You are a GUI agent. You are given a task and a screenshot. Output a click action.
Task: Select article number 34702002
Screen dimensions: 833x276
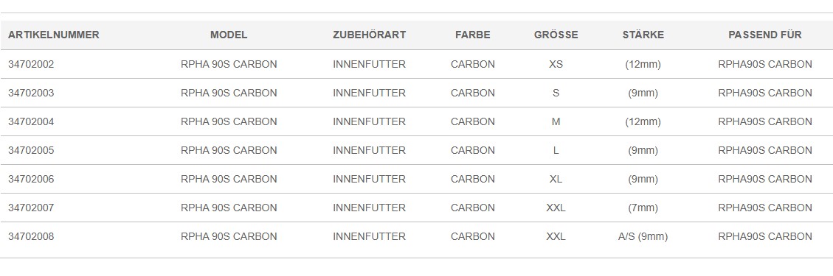[31, 65]
